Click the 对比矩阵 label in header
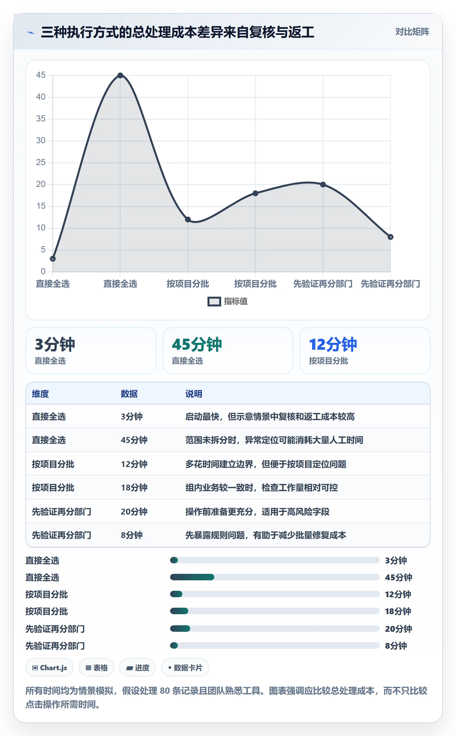456x736 pixels. (x=412, y=32)
